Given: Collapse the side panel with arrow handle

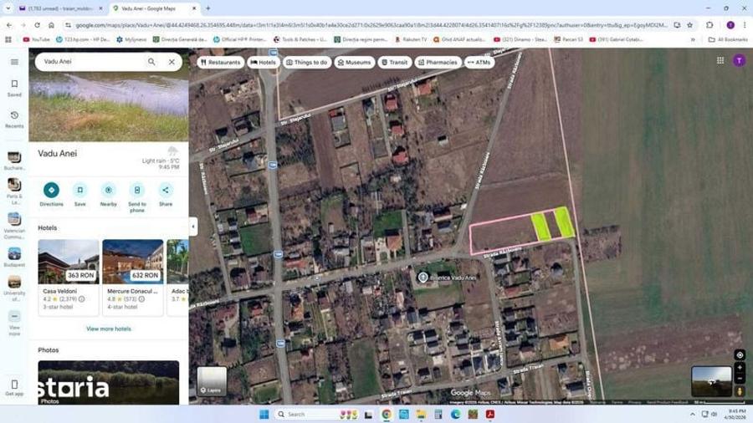Looking at the screenshot, I should [x=193, y=227].
